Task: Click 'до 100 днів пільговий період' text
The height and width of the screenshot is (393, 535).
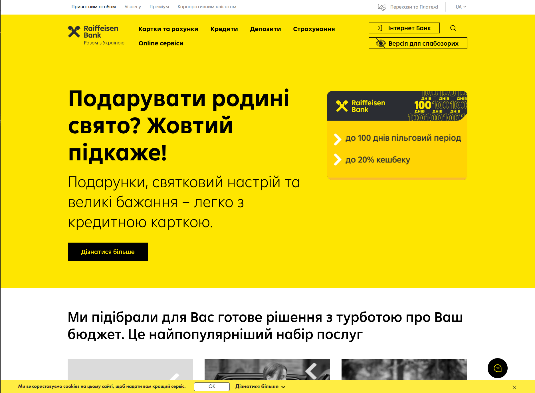Action: [403, 138]
